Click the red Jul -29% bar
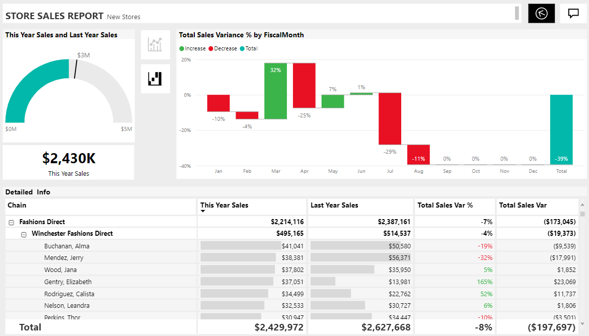The height and width of the screenshot is (336, 589). (390, 119)
